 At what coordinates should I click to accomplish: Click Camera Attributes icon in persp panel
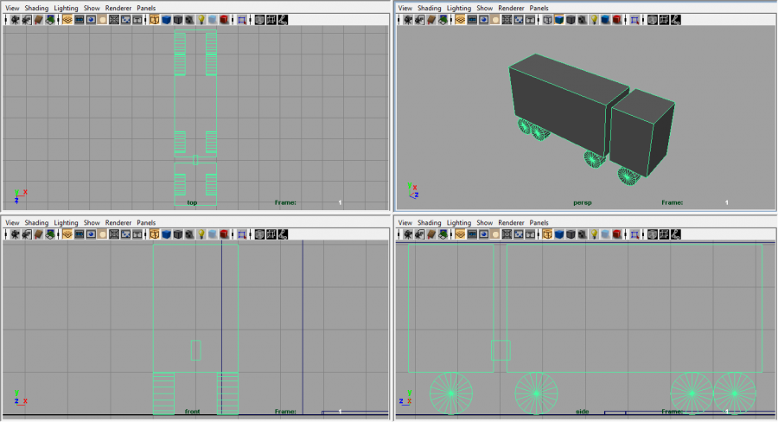pyautogui.click(x=420, y=20)
